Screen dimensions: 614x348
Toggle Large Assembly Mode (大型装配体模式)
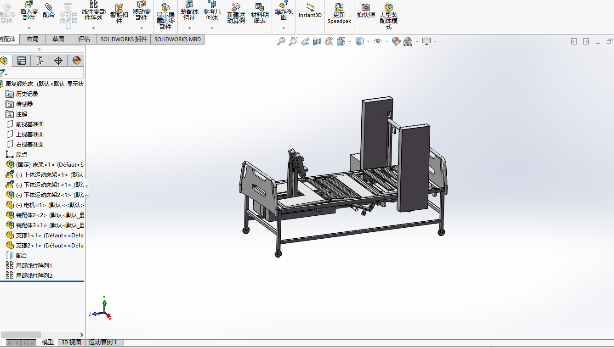pyautogui.click(x=388, y=16)
